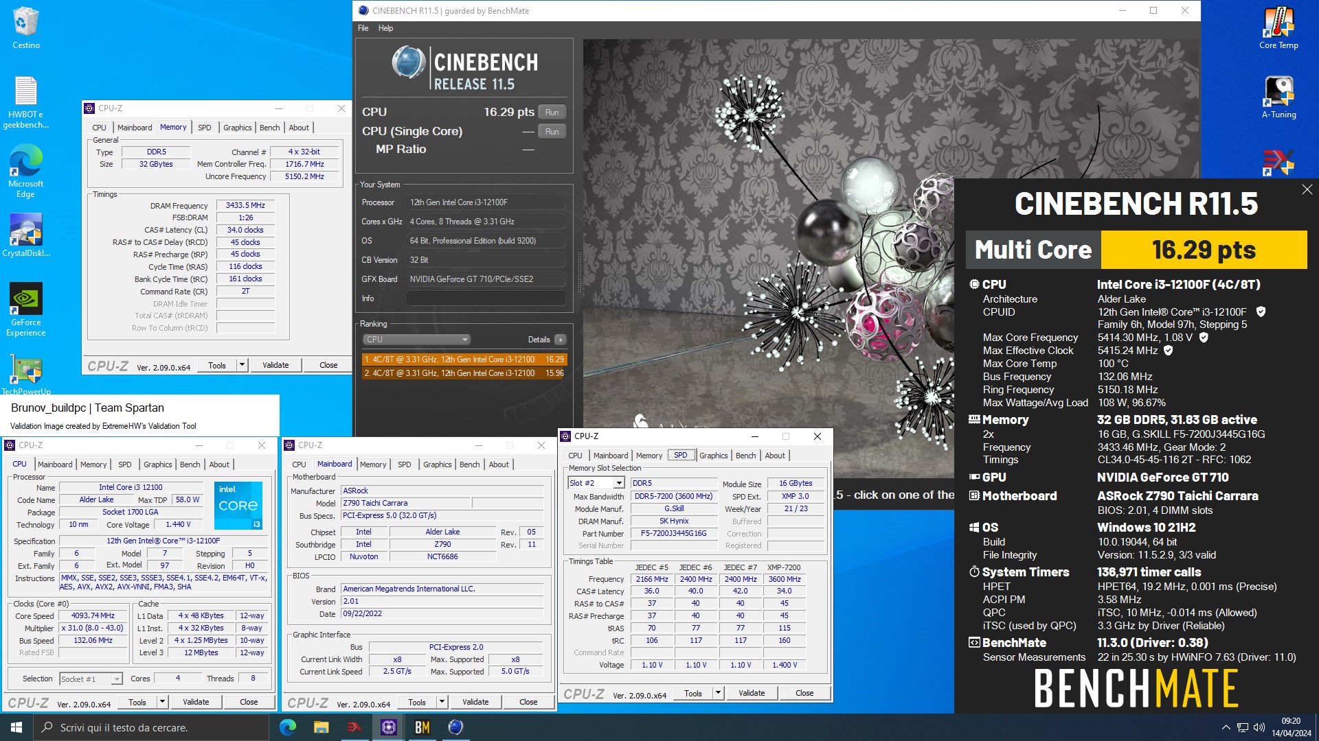Screen dimensions: 1319x741
Task: Open network status in the tray
Action: (x=1242, y=727)
